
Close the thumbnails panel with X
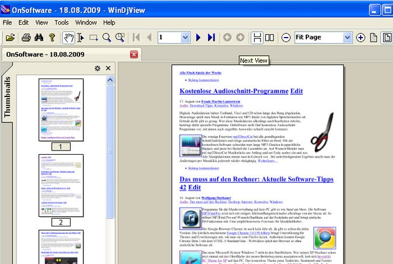click(x=108, y=68)
